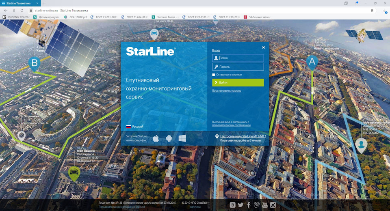The image size is (390, 211).
Task: Click the tab manager icon in the title bar
Action: (x=346, y=3)
